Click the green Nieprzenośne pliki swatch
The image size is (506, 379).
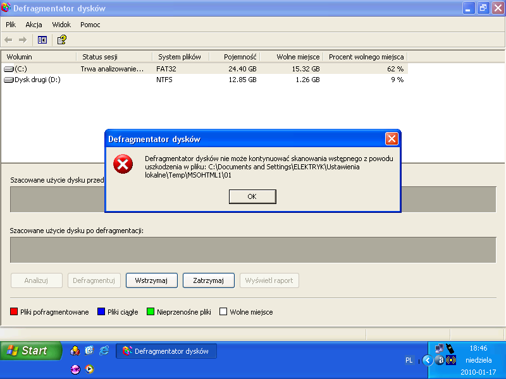tap(151, 311)
